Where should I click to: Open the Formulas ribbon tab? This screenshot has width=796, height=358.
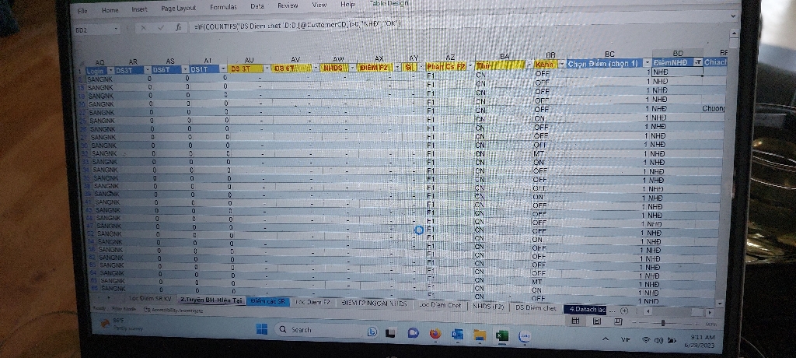(x=222, y=7)
